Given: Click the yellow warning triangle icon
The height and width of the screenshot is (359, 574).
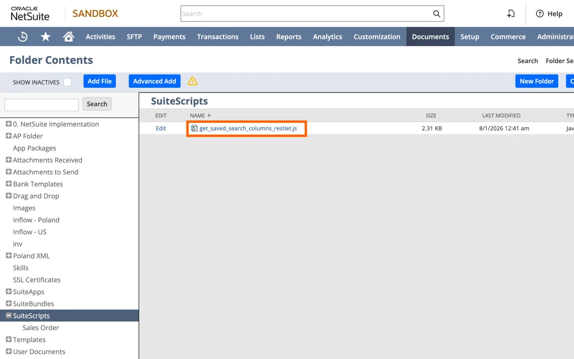Looking at the screenshot, I should coord(193,81).
